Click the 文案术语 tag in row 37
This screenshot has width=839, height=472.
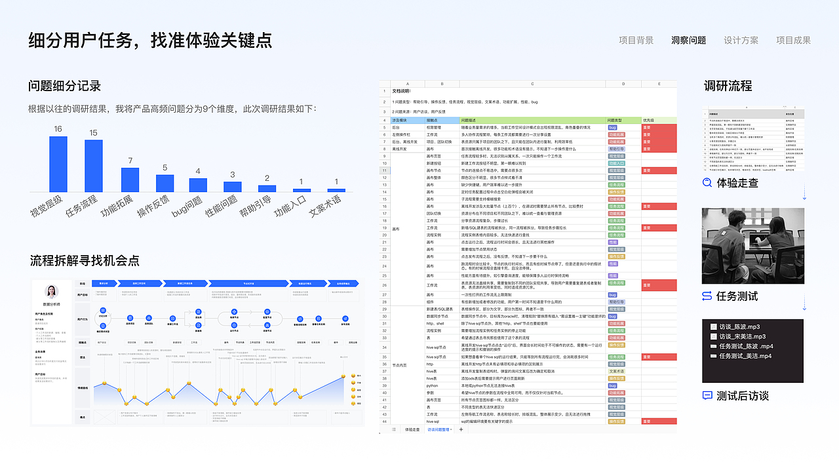(x=617, y=371)
